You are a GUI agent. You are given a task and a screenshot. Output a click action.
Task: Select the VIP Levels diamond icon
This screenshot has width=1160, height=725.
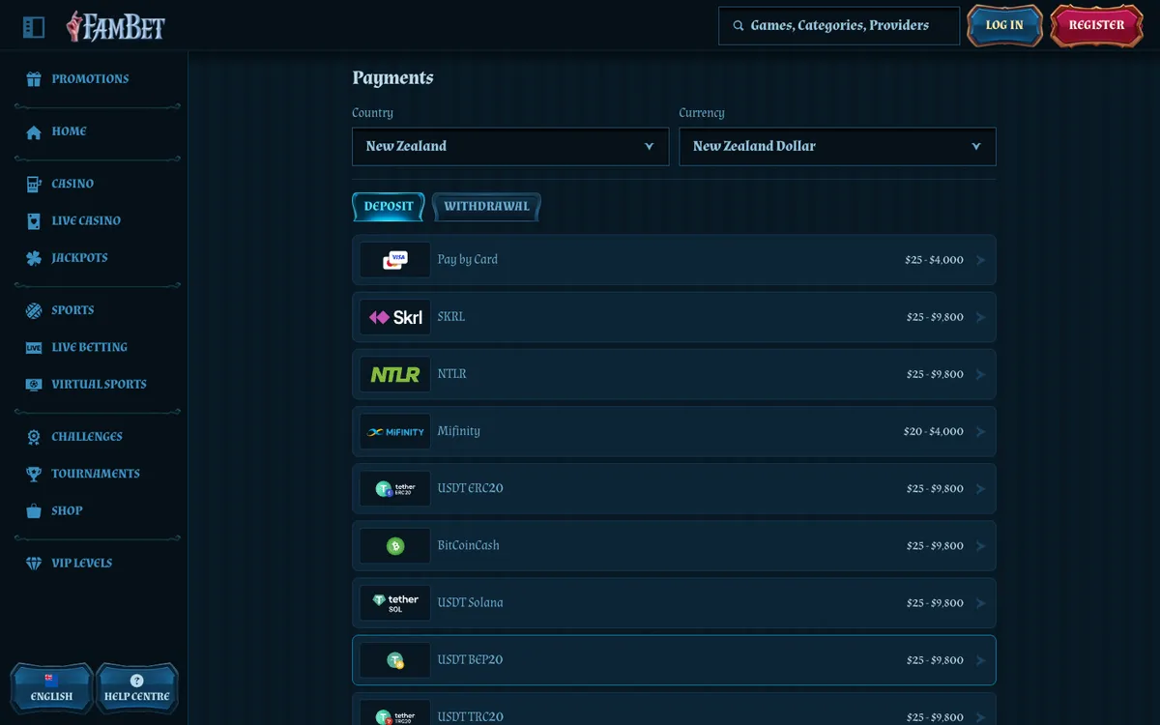point(34,564)
